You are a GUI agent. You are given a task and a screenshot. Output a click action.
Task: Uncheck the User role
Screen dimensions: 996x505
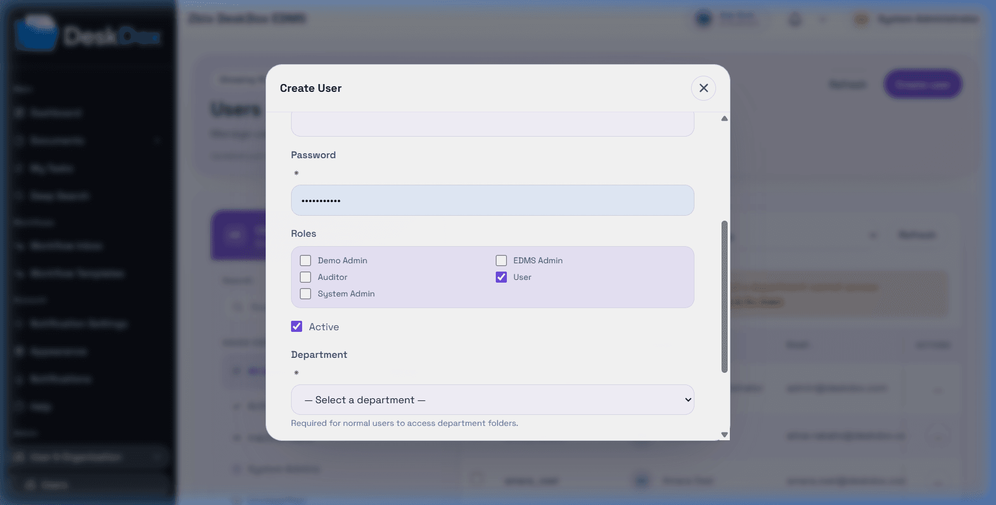point(501,277)
